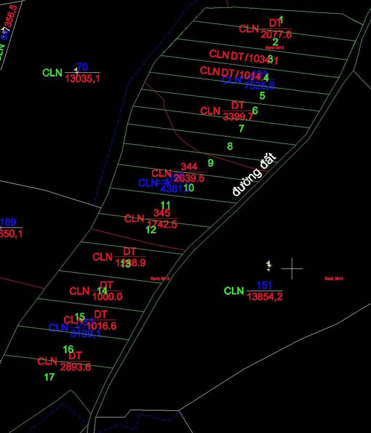
Task: Click the blue area value 7525.8
Action: pos(260,85)
